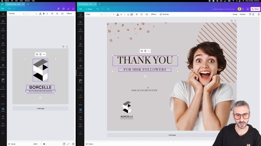Open the Edit menu in the macOS menu bar
The height and width of the screenshot is (146, 261).
click(x=16, y=1)
